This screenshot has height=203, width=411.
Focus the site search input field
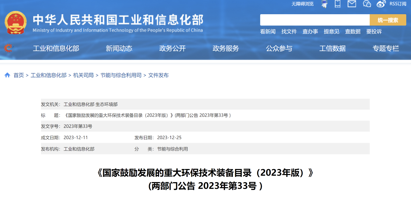coord(315,20)
